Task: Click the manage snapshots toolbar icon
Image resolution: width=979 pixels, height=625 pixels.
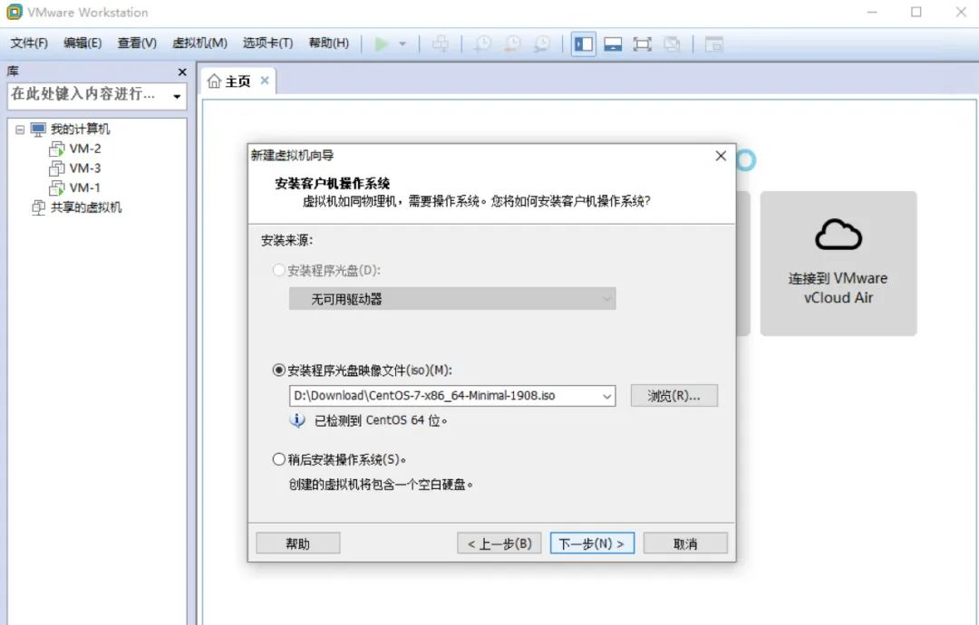Action: [542, 43]
